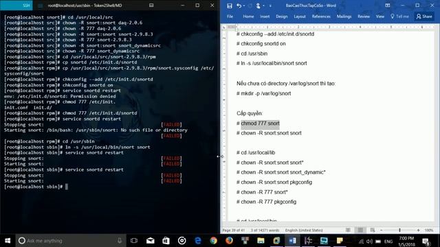This screenshot has width=440, height=247.
Task: Click the Page 39 of 41 status indicator
Action: [x=234, y=231]
